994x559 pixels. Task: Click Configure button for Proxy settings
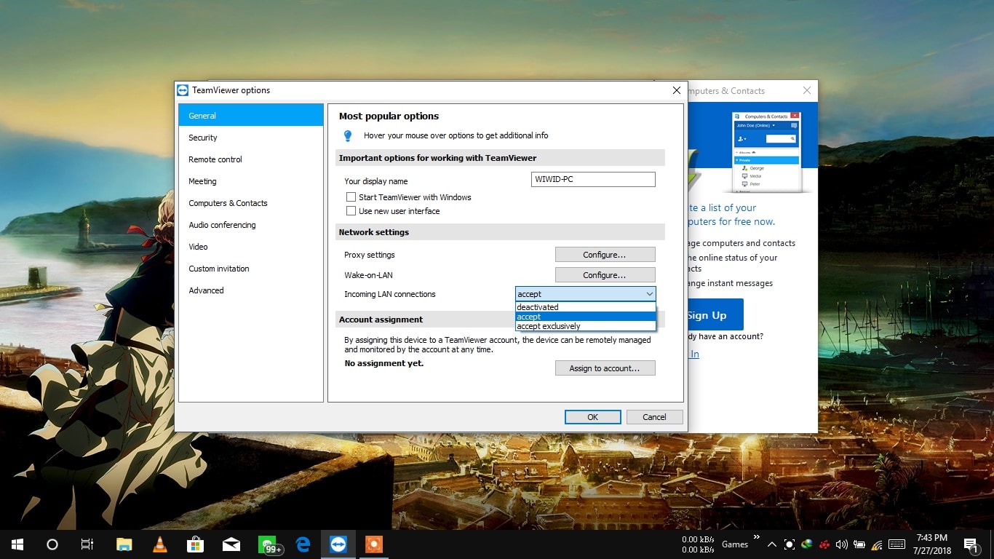point(605,255)
